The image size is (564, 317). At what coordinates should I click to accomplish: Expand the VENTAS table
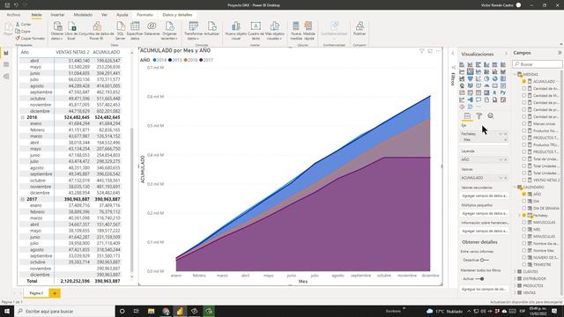coord(515,293)
